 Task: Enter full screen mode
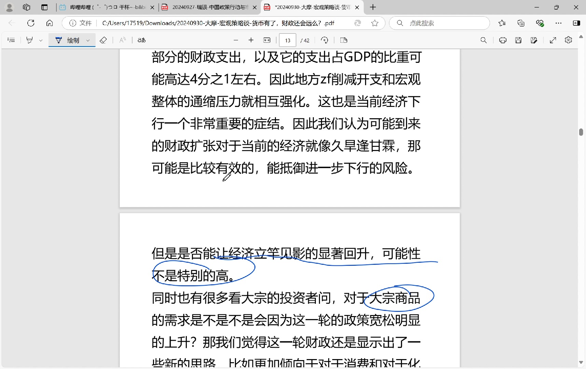tap(553, 40)
